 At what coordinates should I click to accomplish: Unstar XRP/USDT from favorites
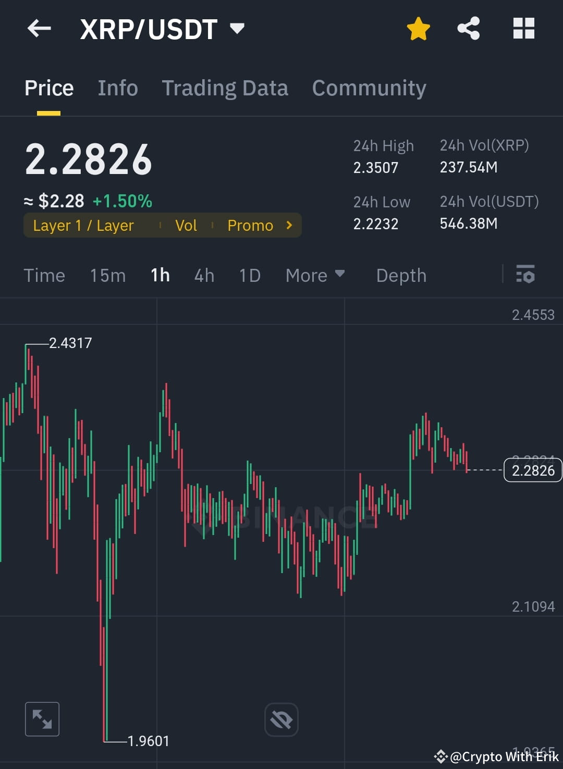[418, 29]
